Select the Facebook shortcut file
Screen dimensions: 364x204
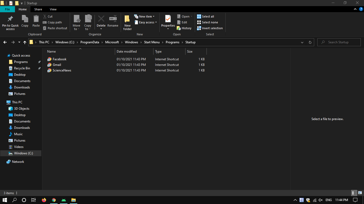(x=59, y=59)
